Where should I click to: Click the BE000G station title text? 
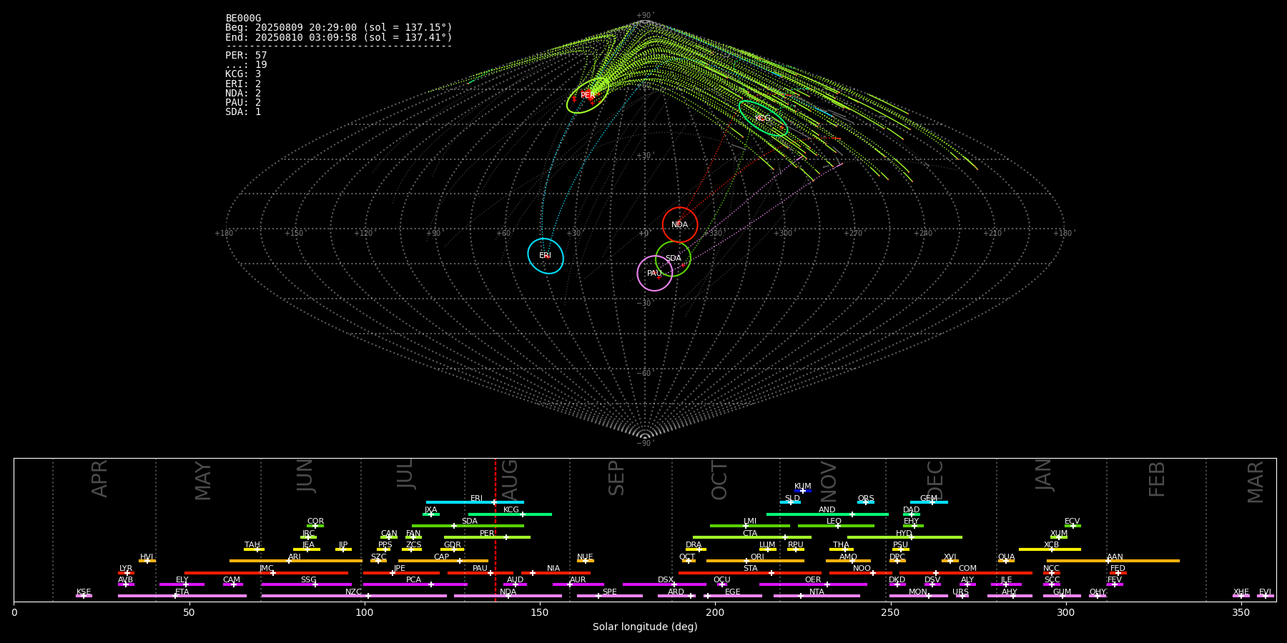point(243,19)
